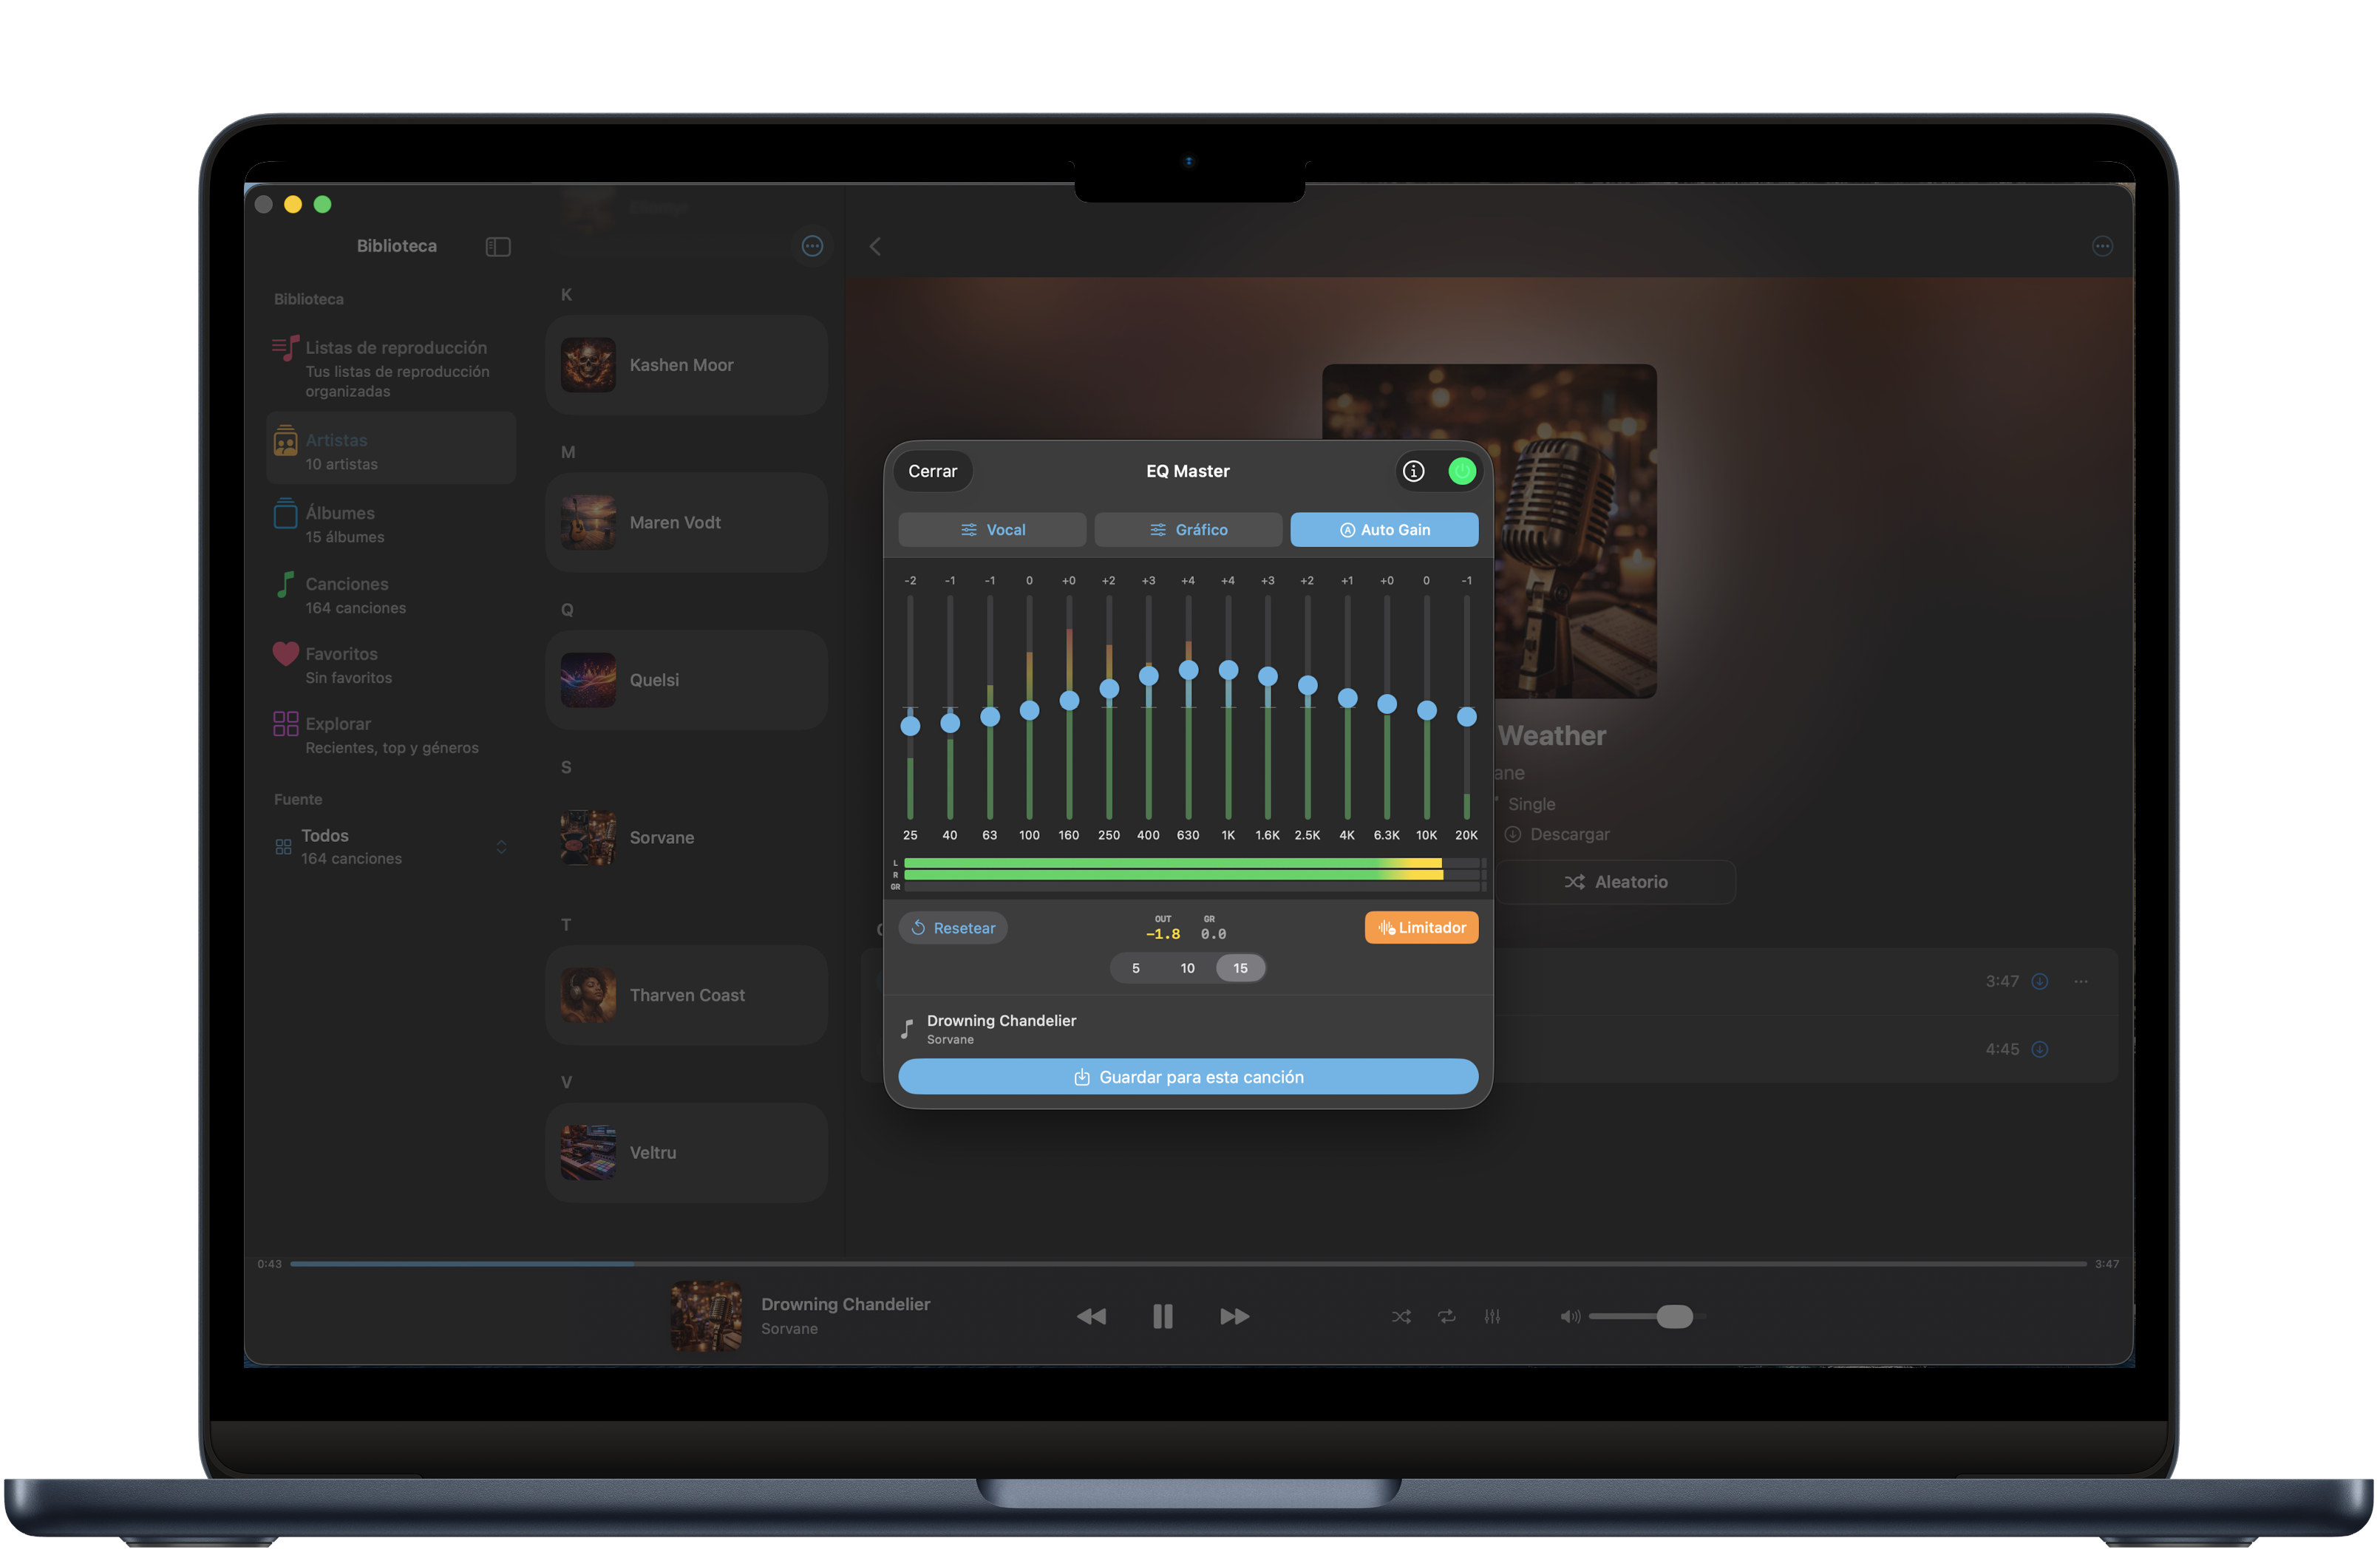Skip to next track
2380x1552 pixels.
coord(1234,1316)
